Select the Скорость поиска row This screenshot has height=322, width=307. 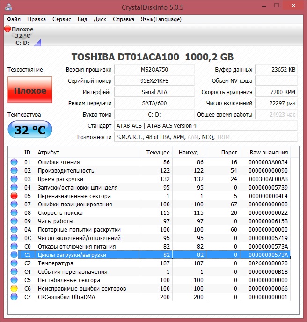pos(149,212)
